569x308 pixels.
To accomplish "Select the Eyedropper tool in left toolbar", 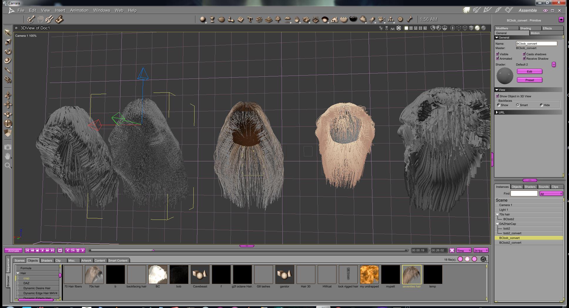I will [8, 70].
